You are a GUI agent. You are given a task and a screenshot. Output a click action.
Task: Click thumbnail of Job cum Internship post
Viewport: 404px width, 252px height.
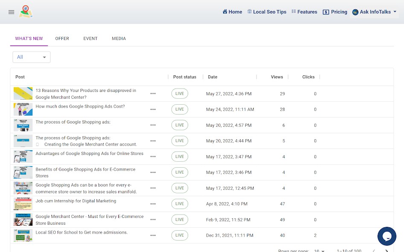pos(23,204)
